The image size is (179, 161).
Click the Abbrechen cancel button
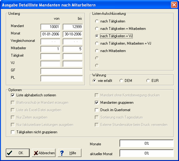pos(44,153)
